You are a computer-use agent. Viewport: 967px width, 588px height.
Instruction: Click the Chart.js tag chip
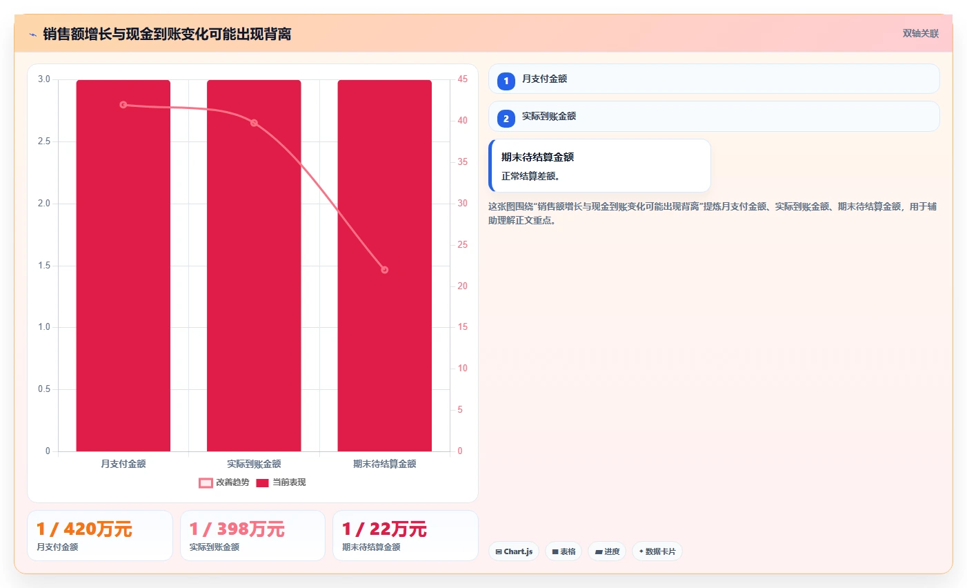pyautogui.click(x=514, y=551)
